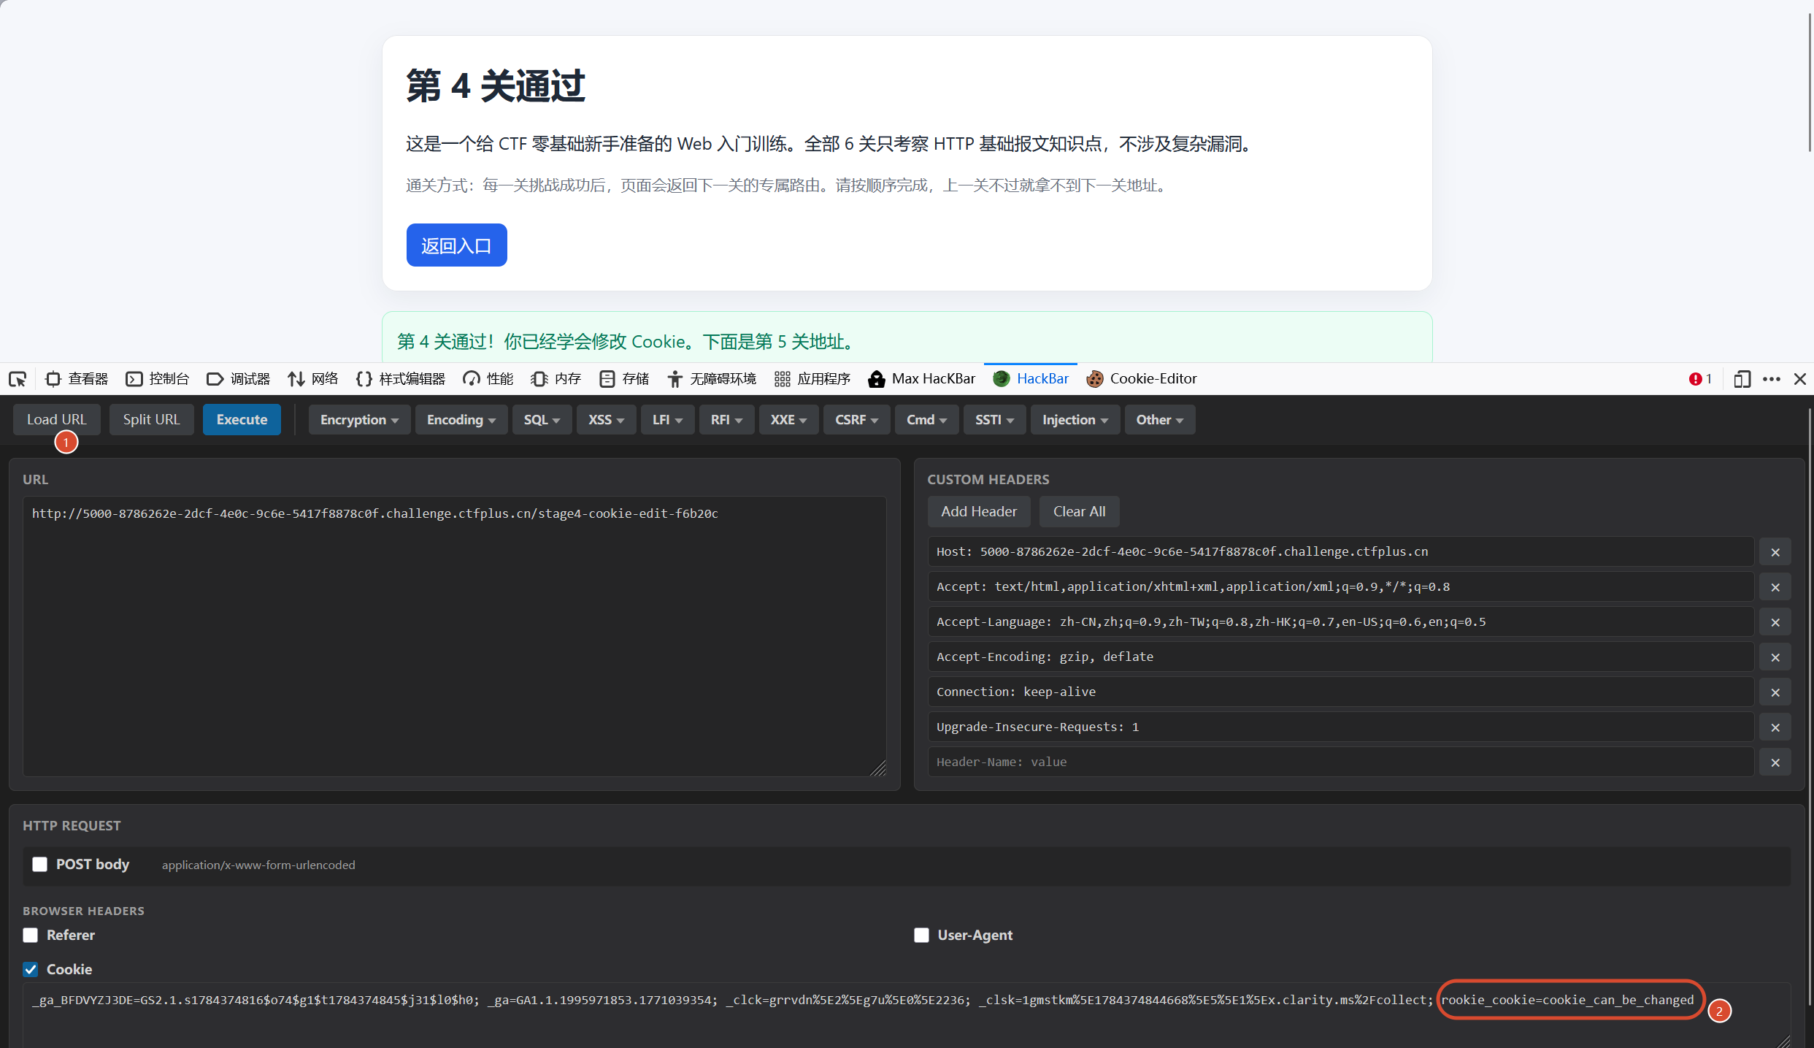Click inside the URL text area
1814x1048 pixels.
point(454,636)
